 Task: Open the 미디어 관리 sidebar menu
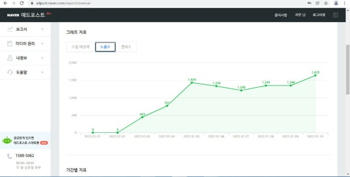tap(25, 43)
